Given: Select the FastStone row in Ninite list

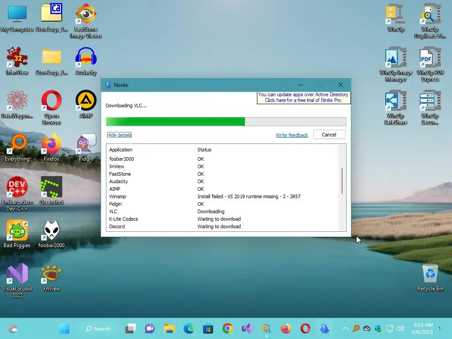Looking at the screenshot, I should 222,174.
